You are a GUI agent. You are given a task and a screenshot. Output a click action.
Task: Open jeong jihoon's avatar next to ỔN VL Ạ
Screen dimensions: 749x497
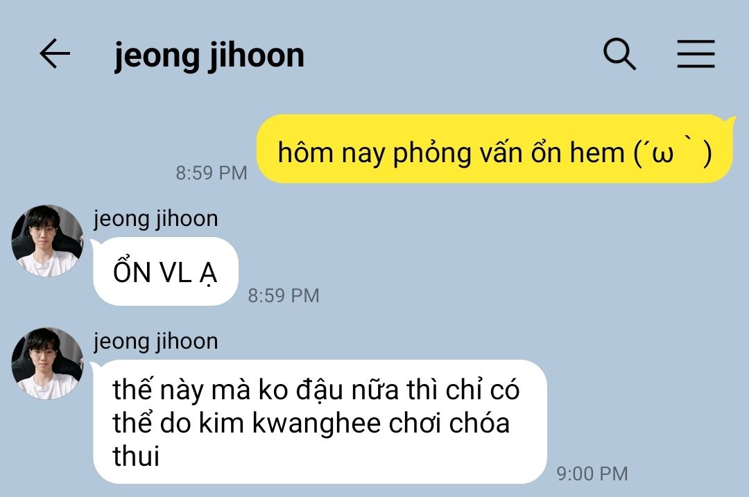click(x=47, y=241)
